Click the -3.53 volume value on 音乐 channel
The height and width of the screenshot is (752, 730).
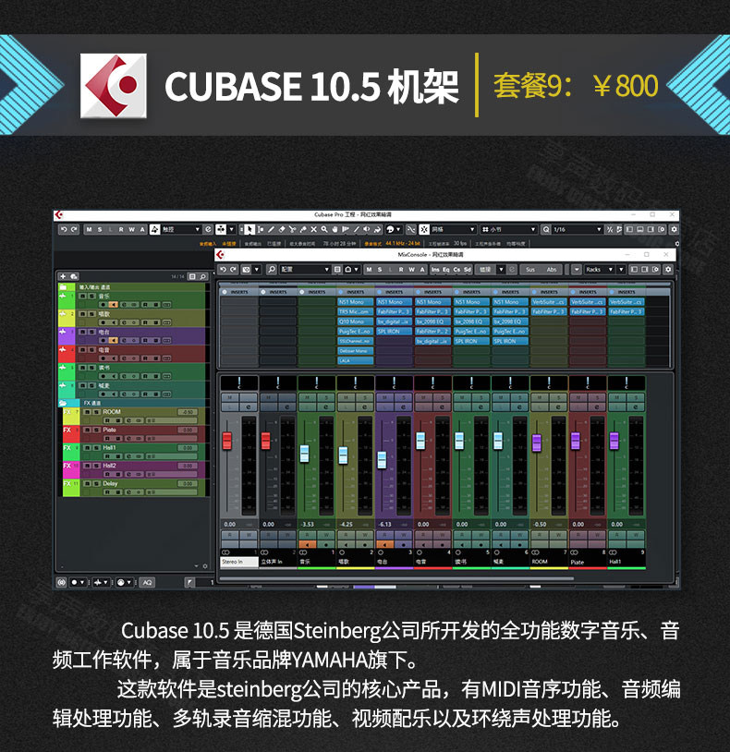pos(307,524)
